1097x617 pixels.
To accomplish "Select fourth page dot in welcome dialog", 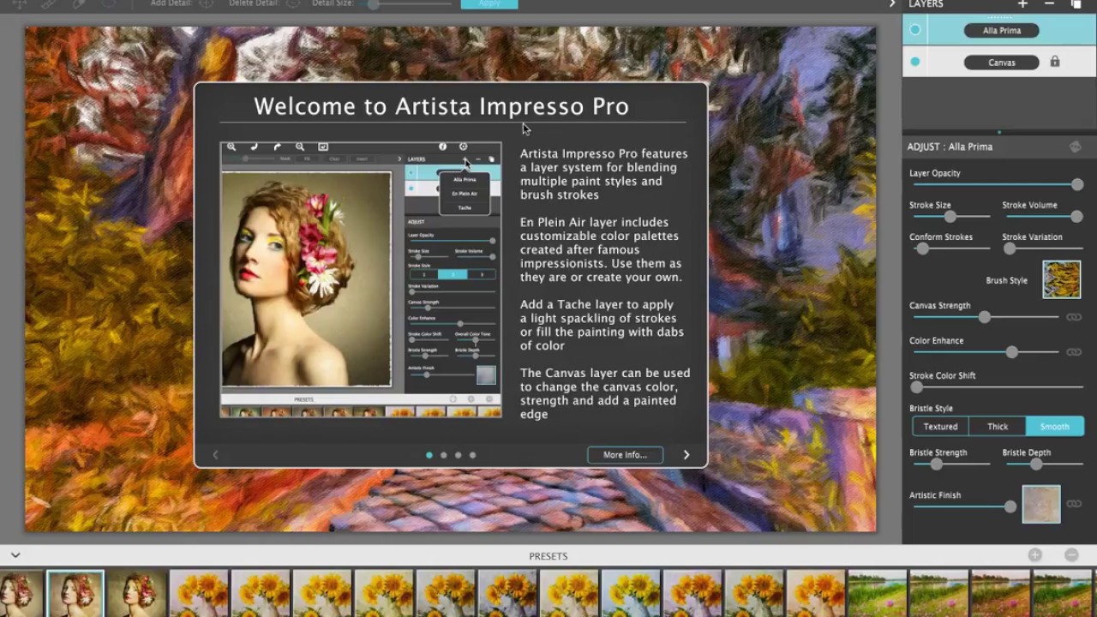I will (473, 455).
